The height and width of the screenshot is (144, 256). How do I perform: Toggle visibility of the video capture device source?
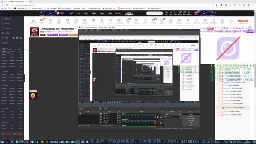117,114
